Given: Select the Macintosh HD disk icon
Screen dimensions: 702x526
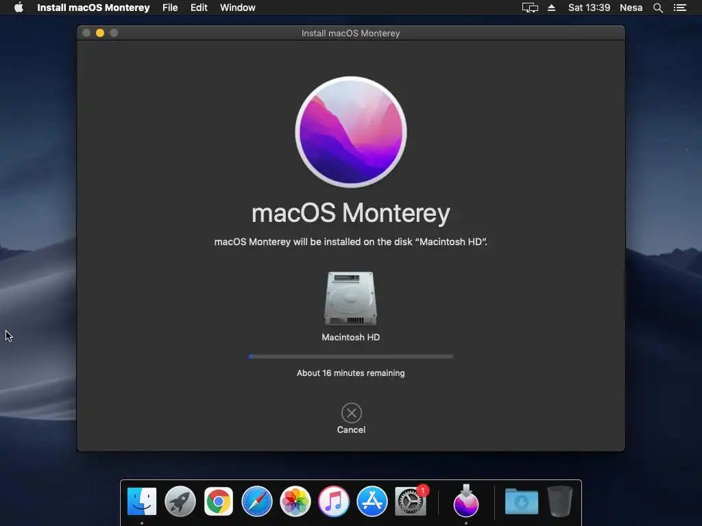Looking at the screenshot, I should pyautogui.click(x=351, y=299).
